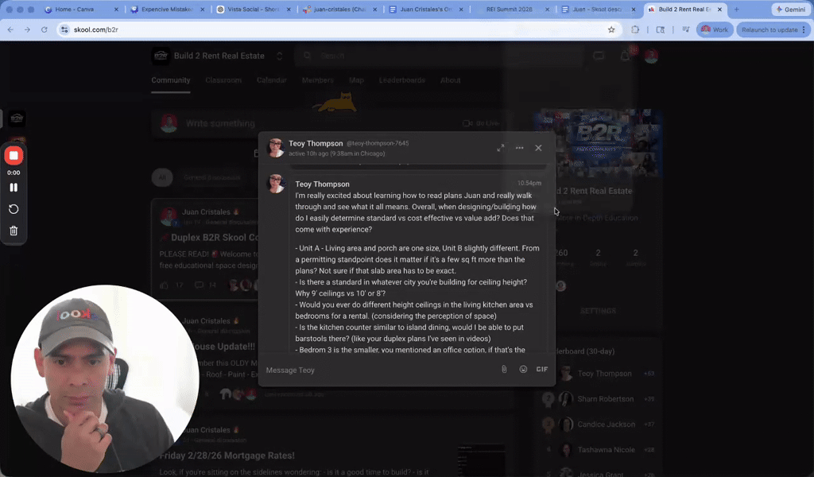
Task: Click the Go Live button
Action: (x=481, y=123)
